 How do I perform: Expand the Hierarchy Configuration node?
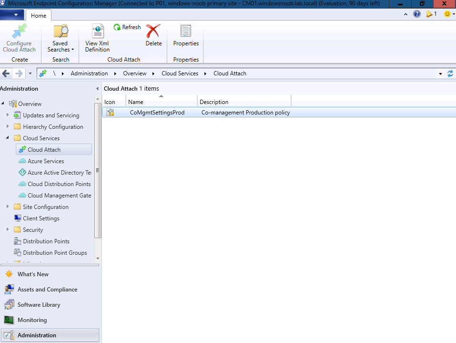8,126
